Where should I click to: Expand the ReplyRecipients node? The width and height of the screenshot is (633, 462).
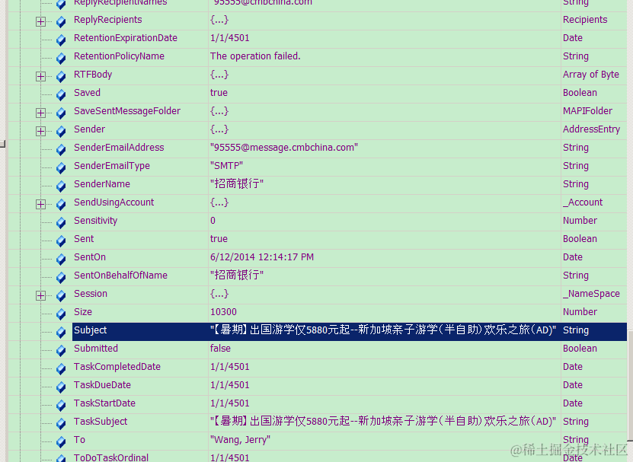[x=40, y=22]
